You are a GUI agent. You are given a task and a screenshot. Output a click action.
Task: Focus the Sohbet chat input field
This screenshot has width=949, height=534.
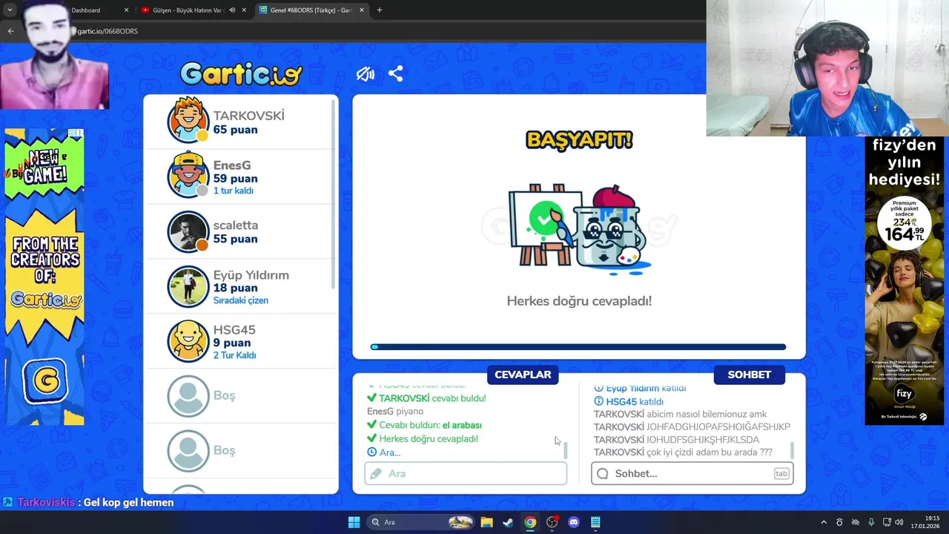[692, 473]
